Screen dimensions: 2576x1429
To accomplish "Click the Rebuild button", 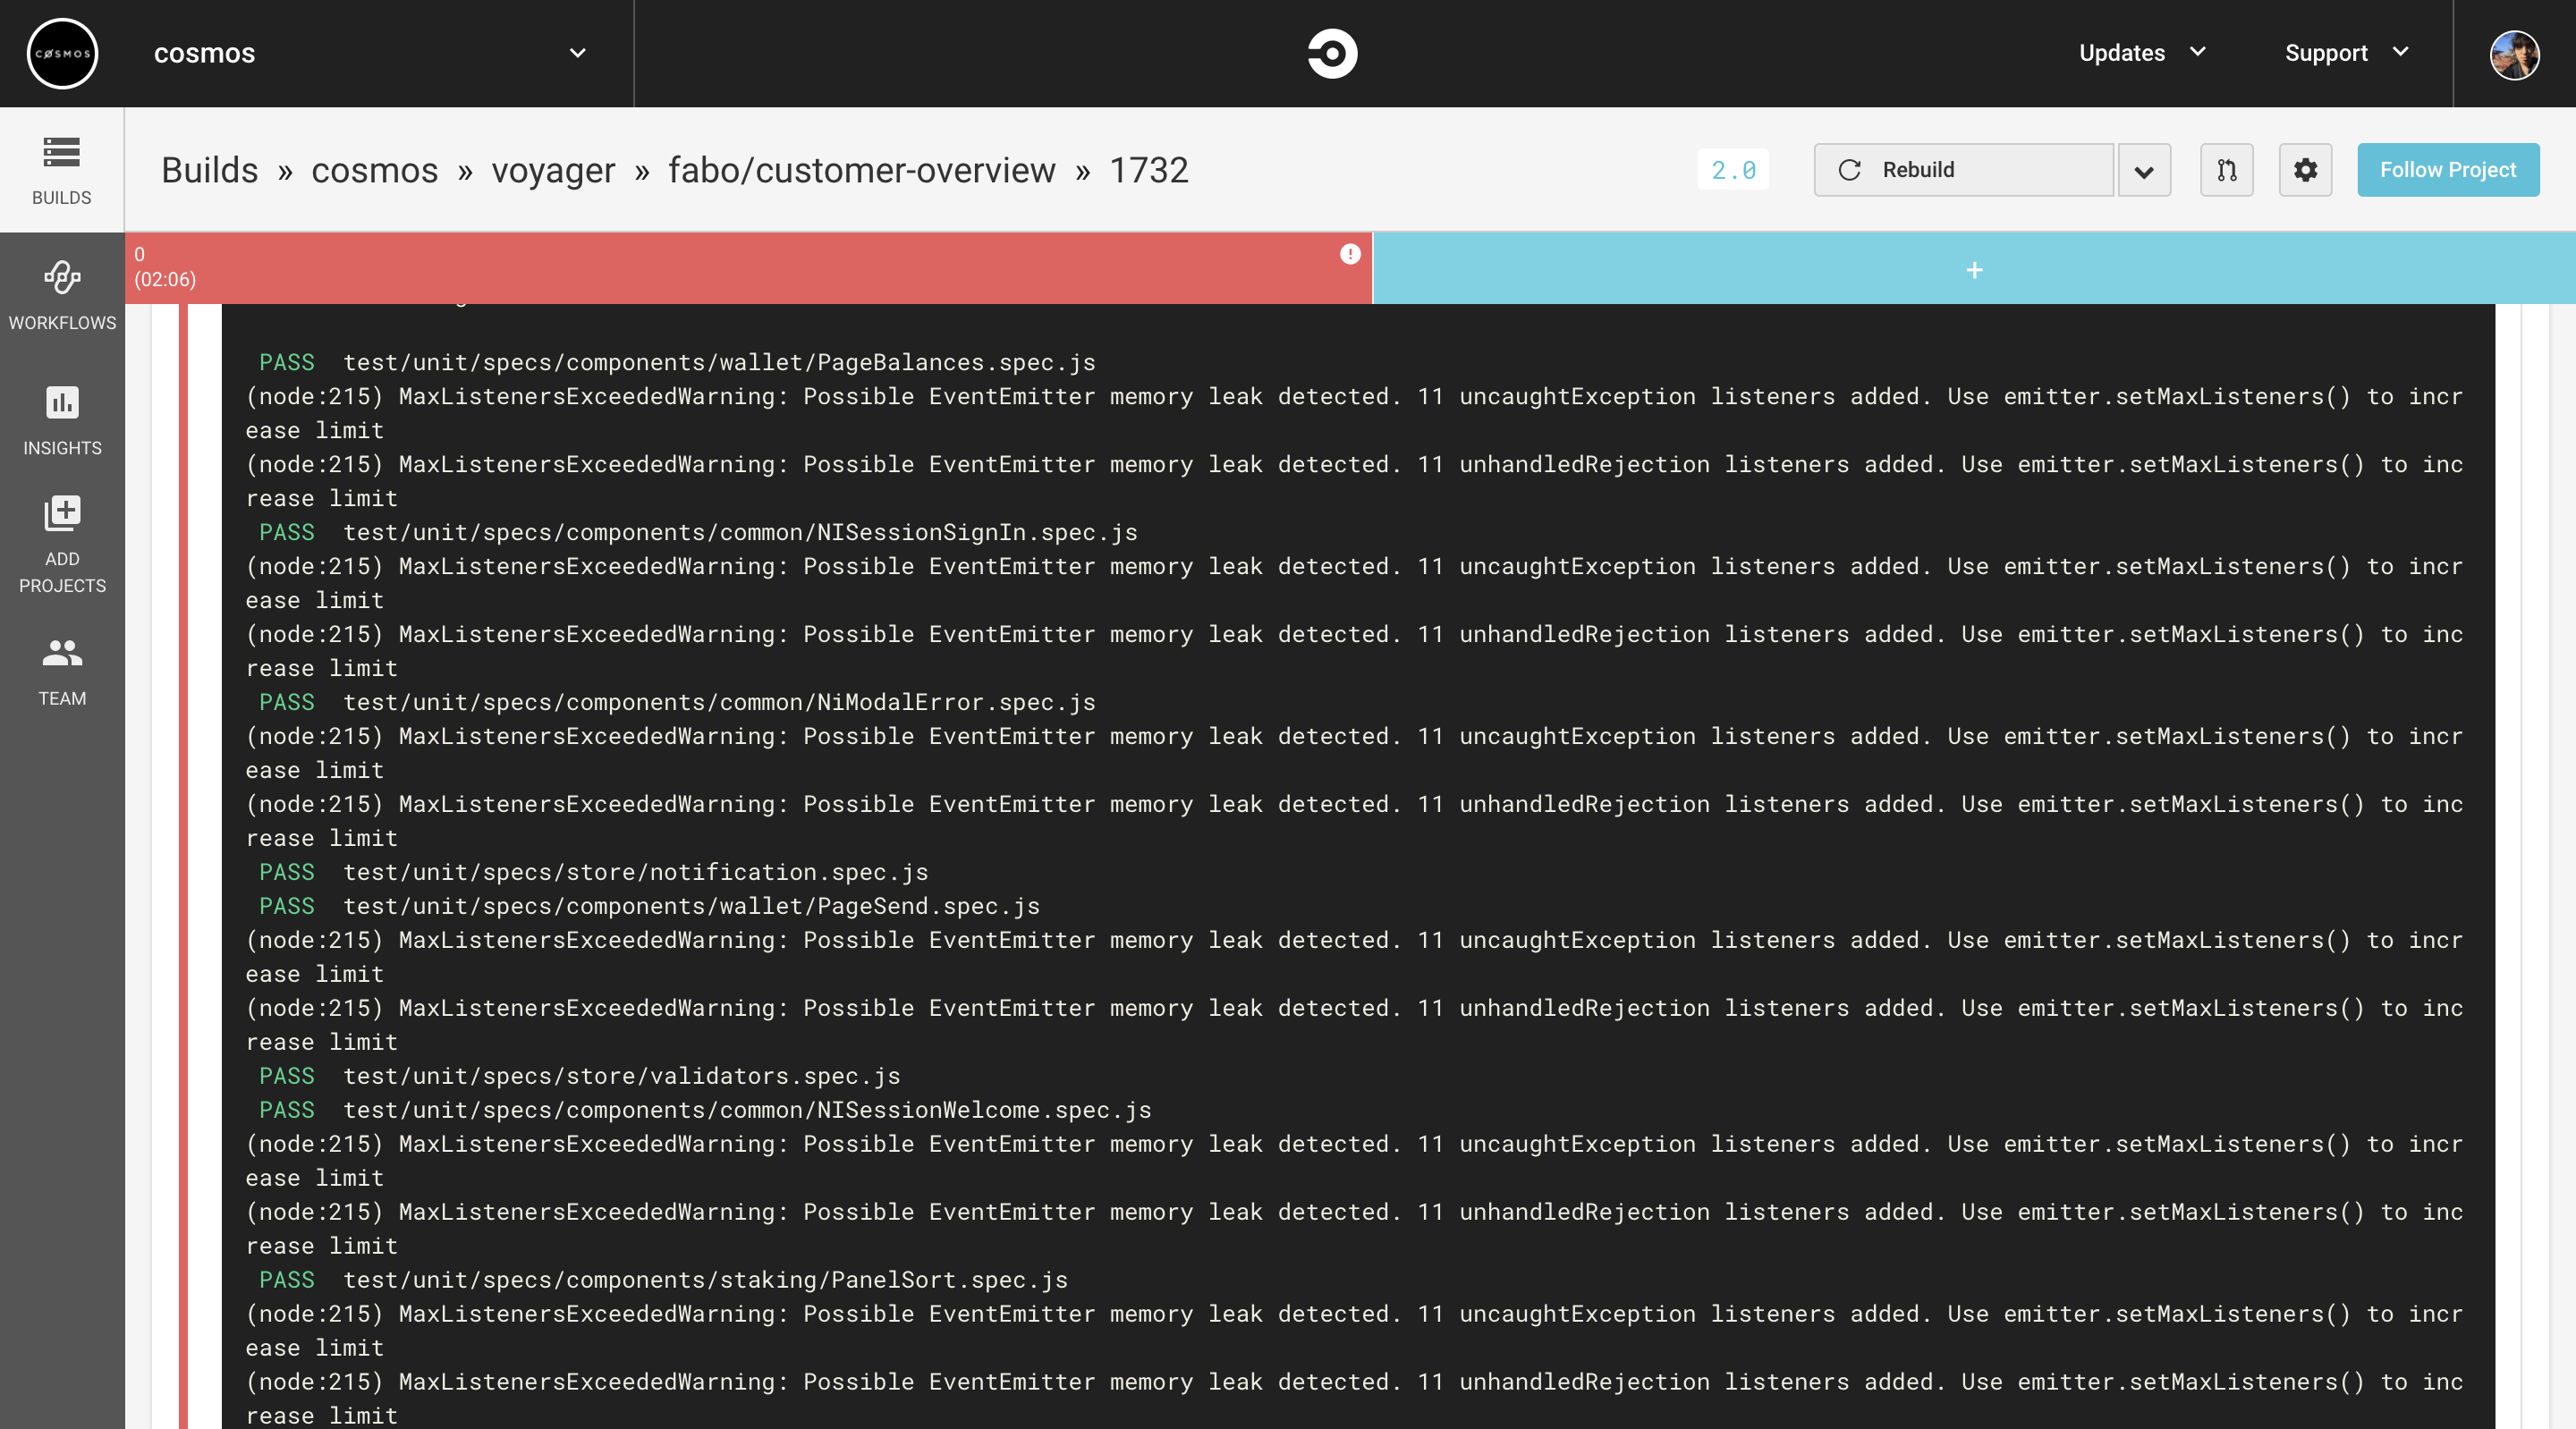I will click(x=1964, y=170).
